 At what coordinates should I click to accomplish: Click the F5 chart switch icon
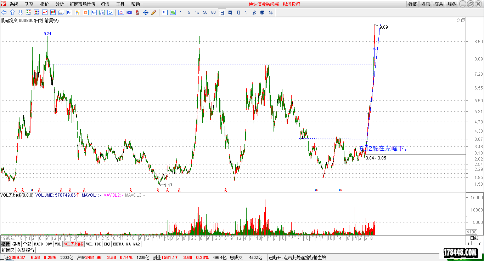pos(165,12)
